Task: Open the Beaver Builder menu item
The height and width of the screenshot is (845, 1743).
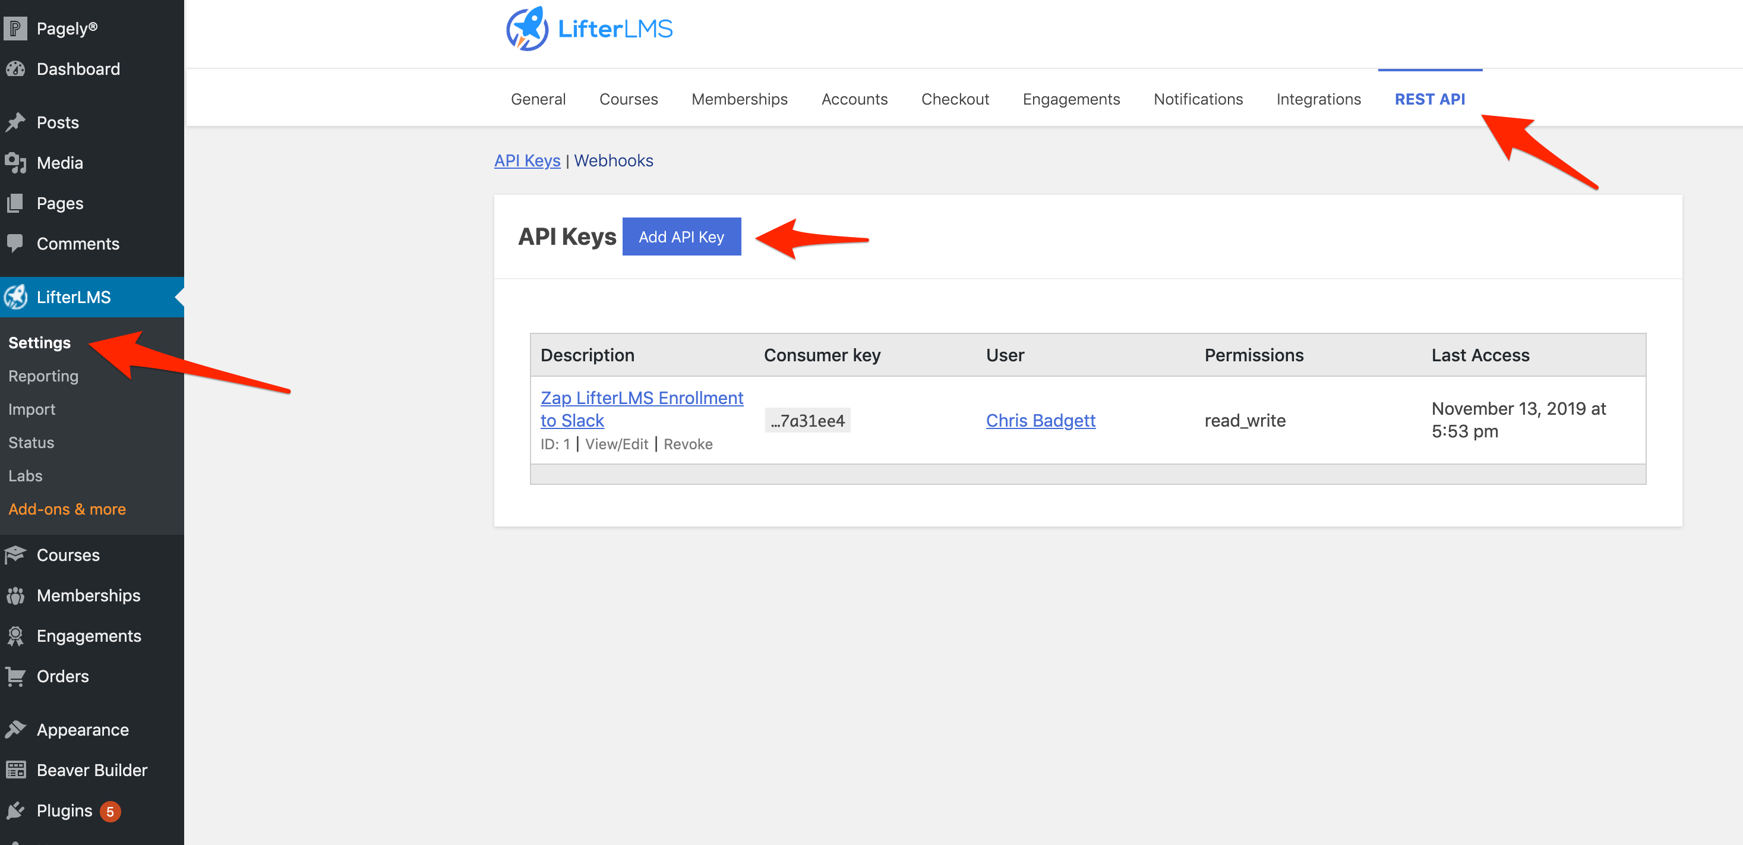Action: [92, 770]
